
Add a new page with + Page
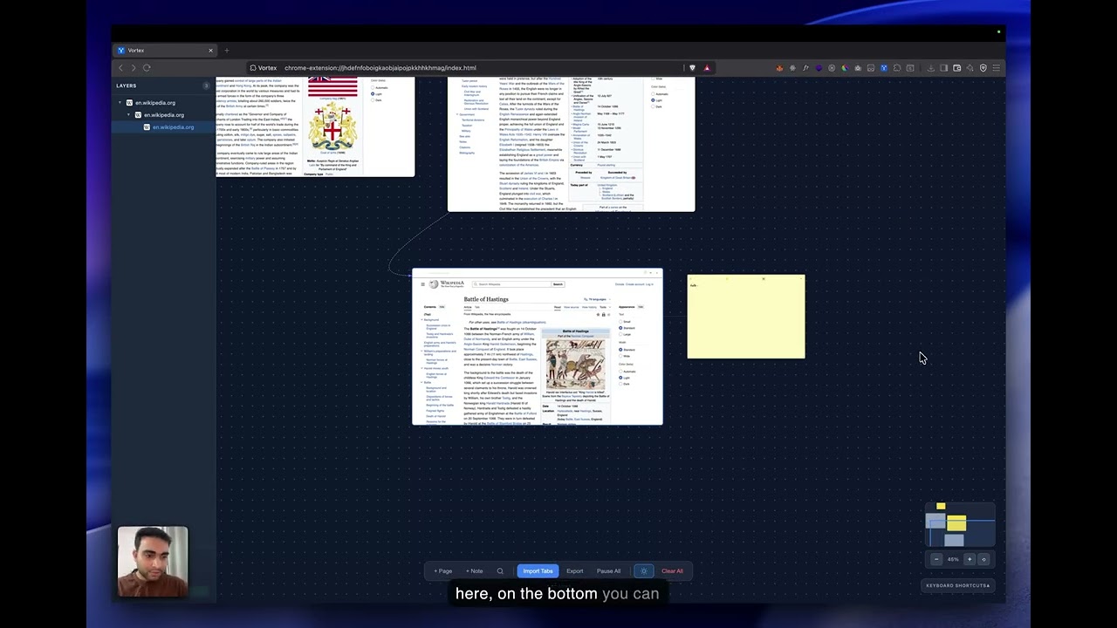443,571
